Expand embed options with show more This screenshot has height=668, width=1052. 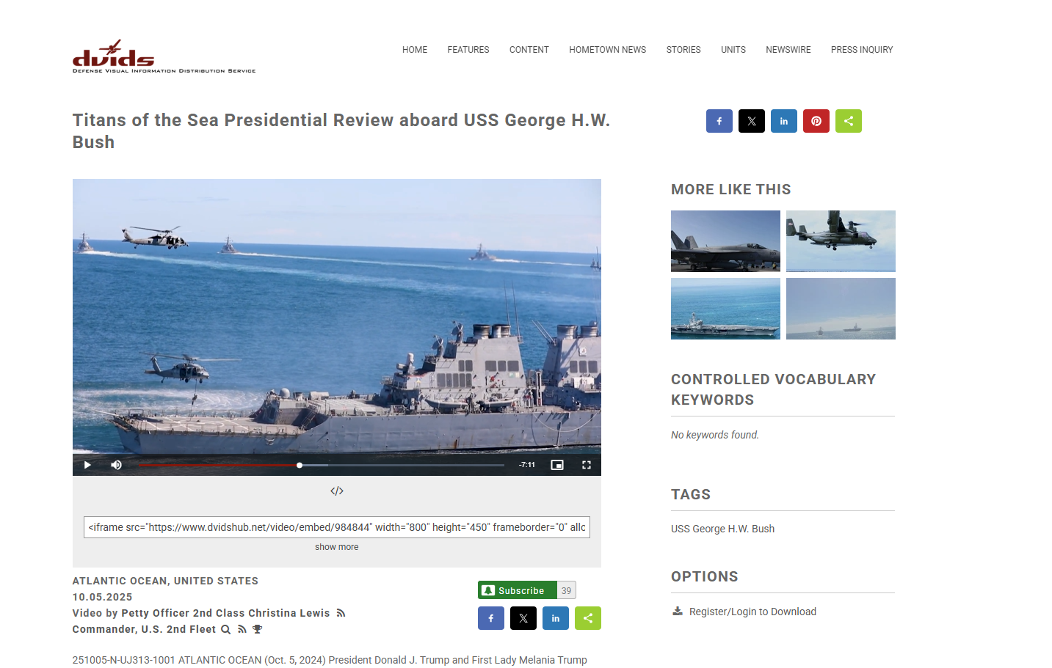pos(337,547)
